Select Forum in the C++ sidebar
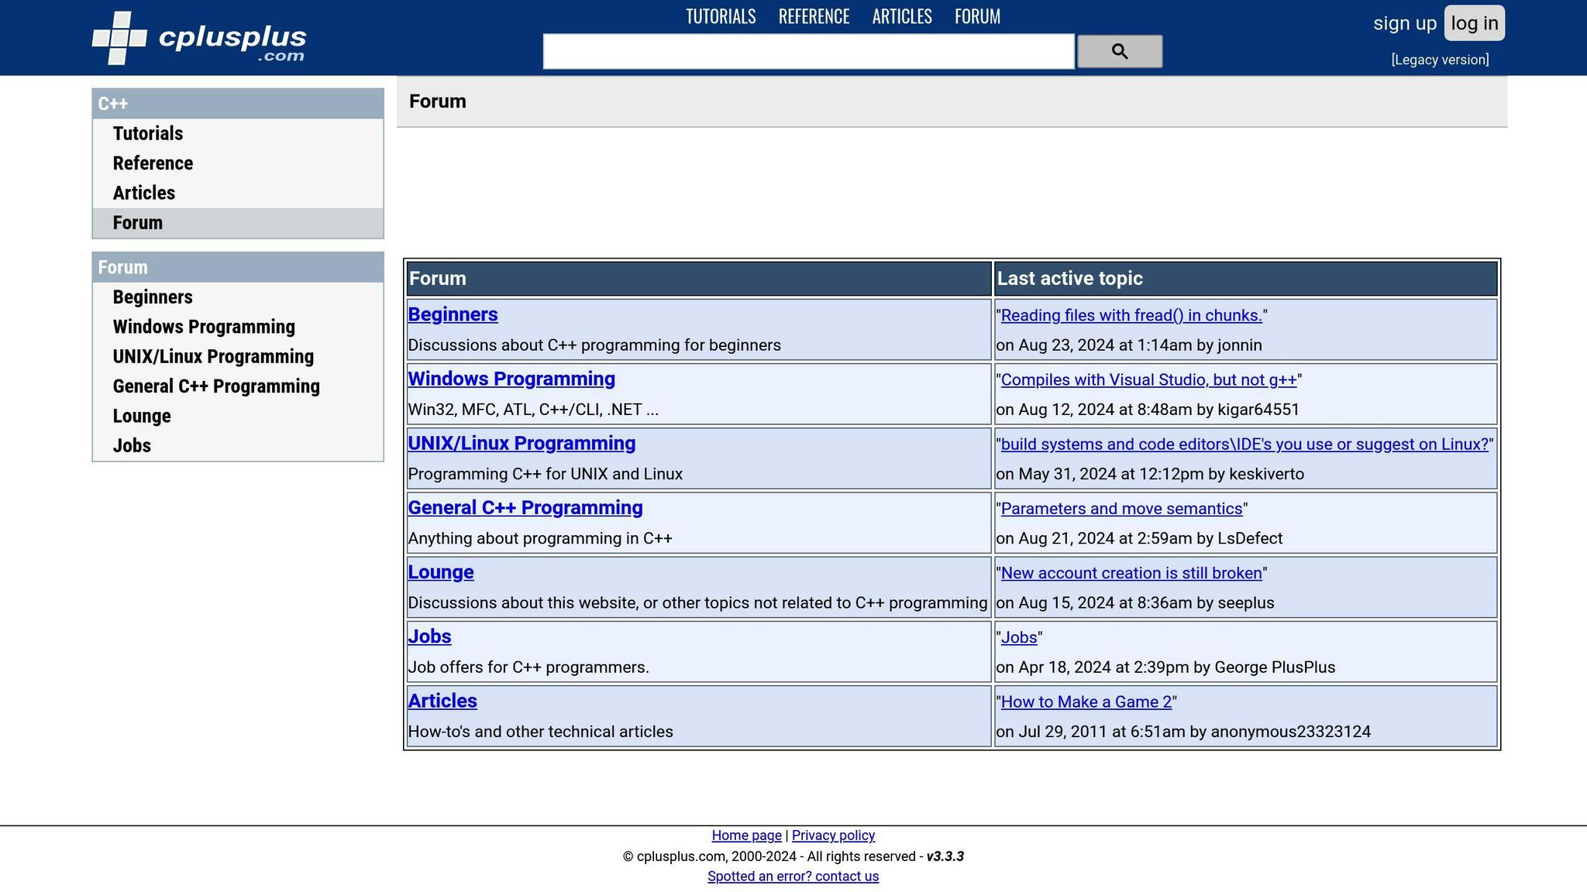The image size is (1587, 892). (x=138, y=222)
